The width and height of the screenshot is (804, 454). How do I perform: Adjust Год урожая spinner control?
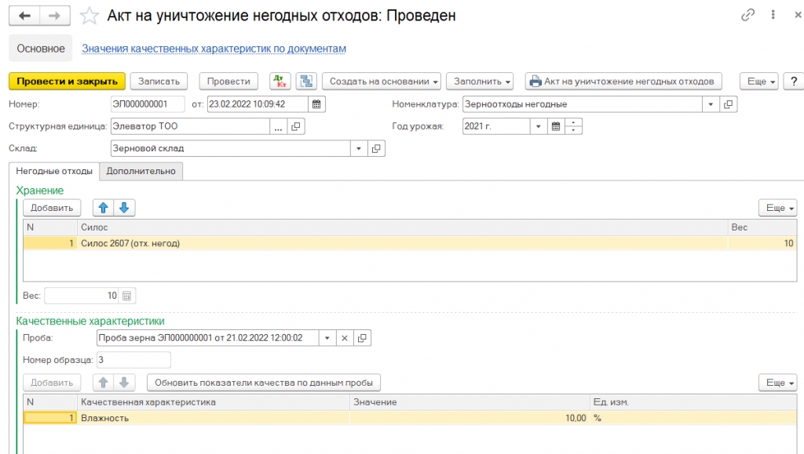click(x=575, y=126)
